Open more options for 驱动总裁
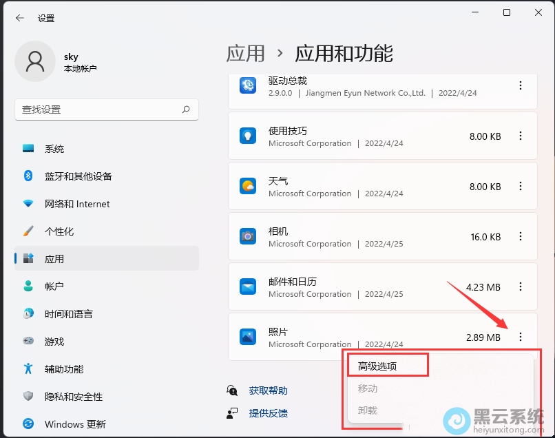 tap(521, 85)
